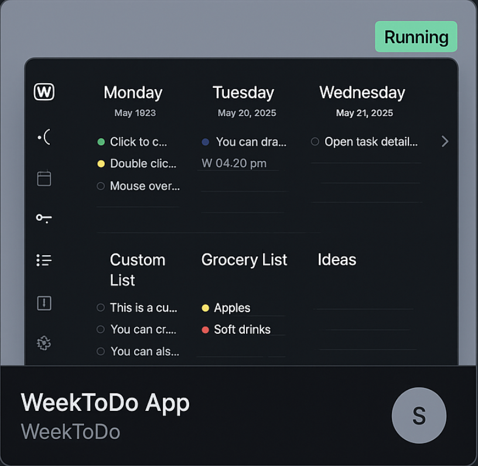
Task: Open the WeekToDo App title link
Action: click(x=105, y=403)
